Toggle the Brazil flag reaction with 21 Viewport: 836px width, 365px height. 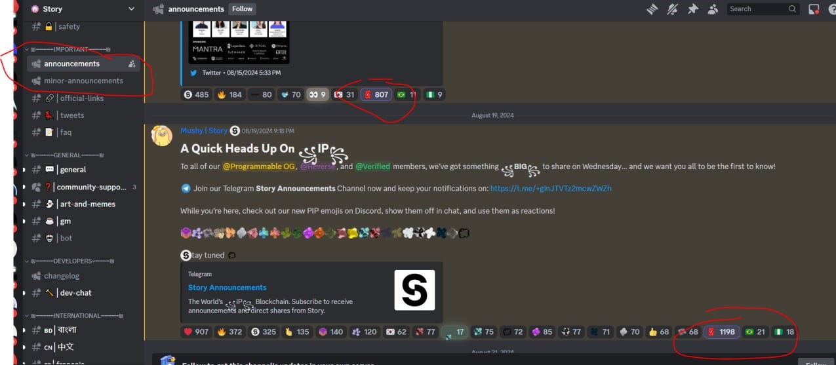(755, 332)
